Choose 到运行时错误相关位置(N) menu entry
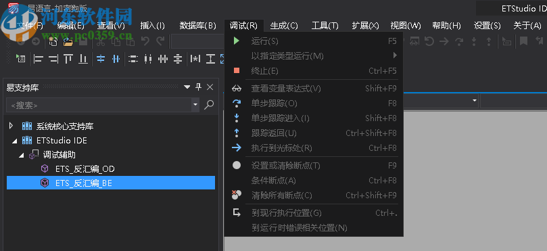Image resolution: width=547 pixels, height=251 pixels. pyautogui.click(x=314, y=228)
